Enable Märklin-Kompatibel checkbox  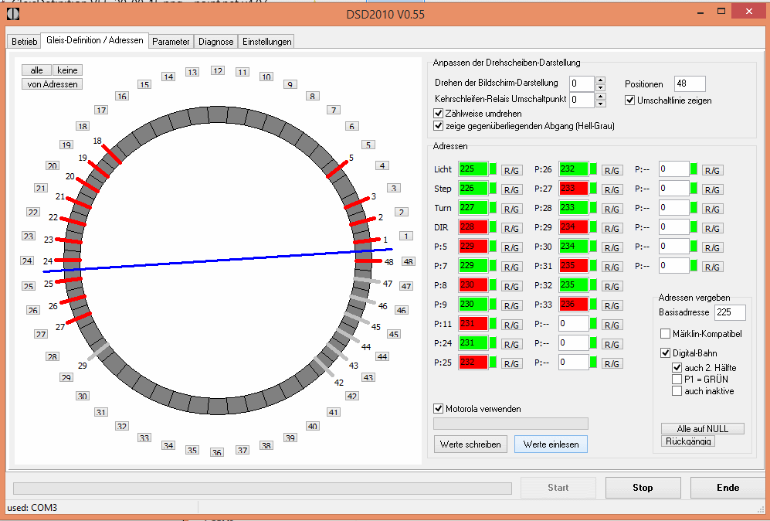(x=666, y=334)
